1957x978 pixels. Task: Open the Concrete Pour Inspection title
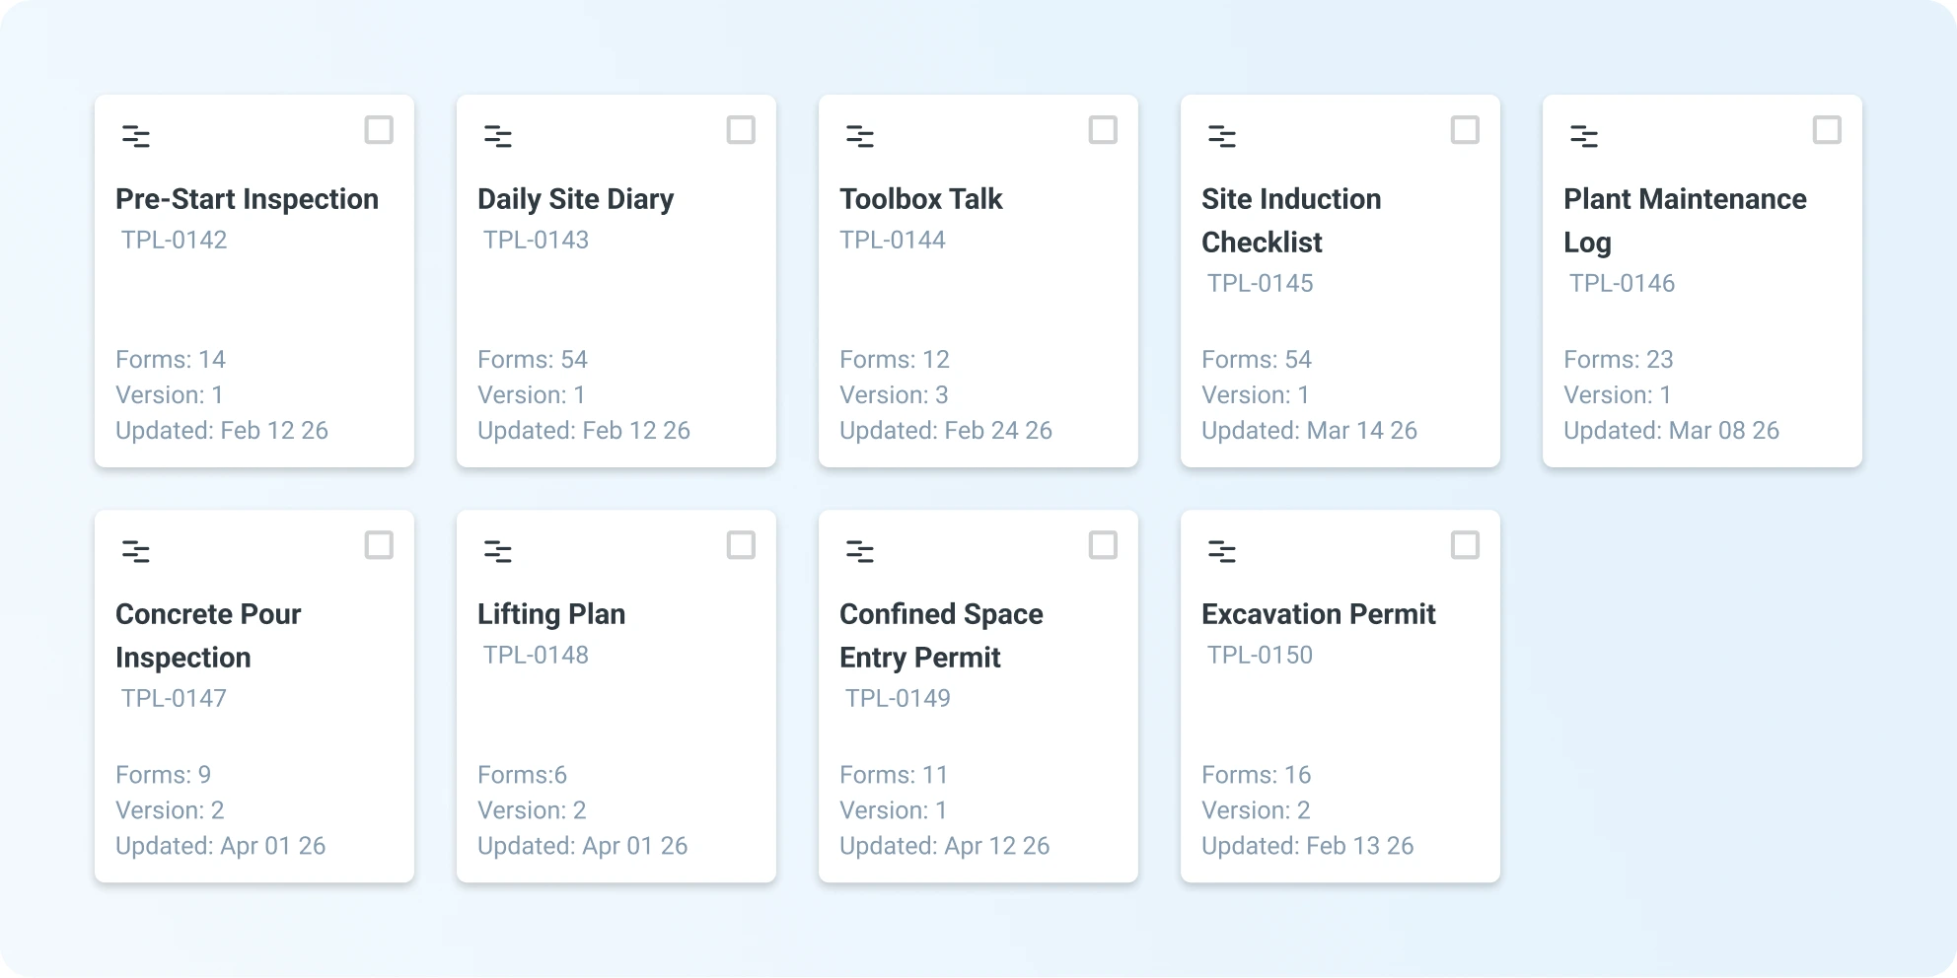click(x=208, y=636)
